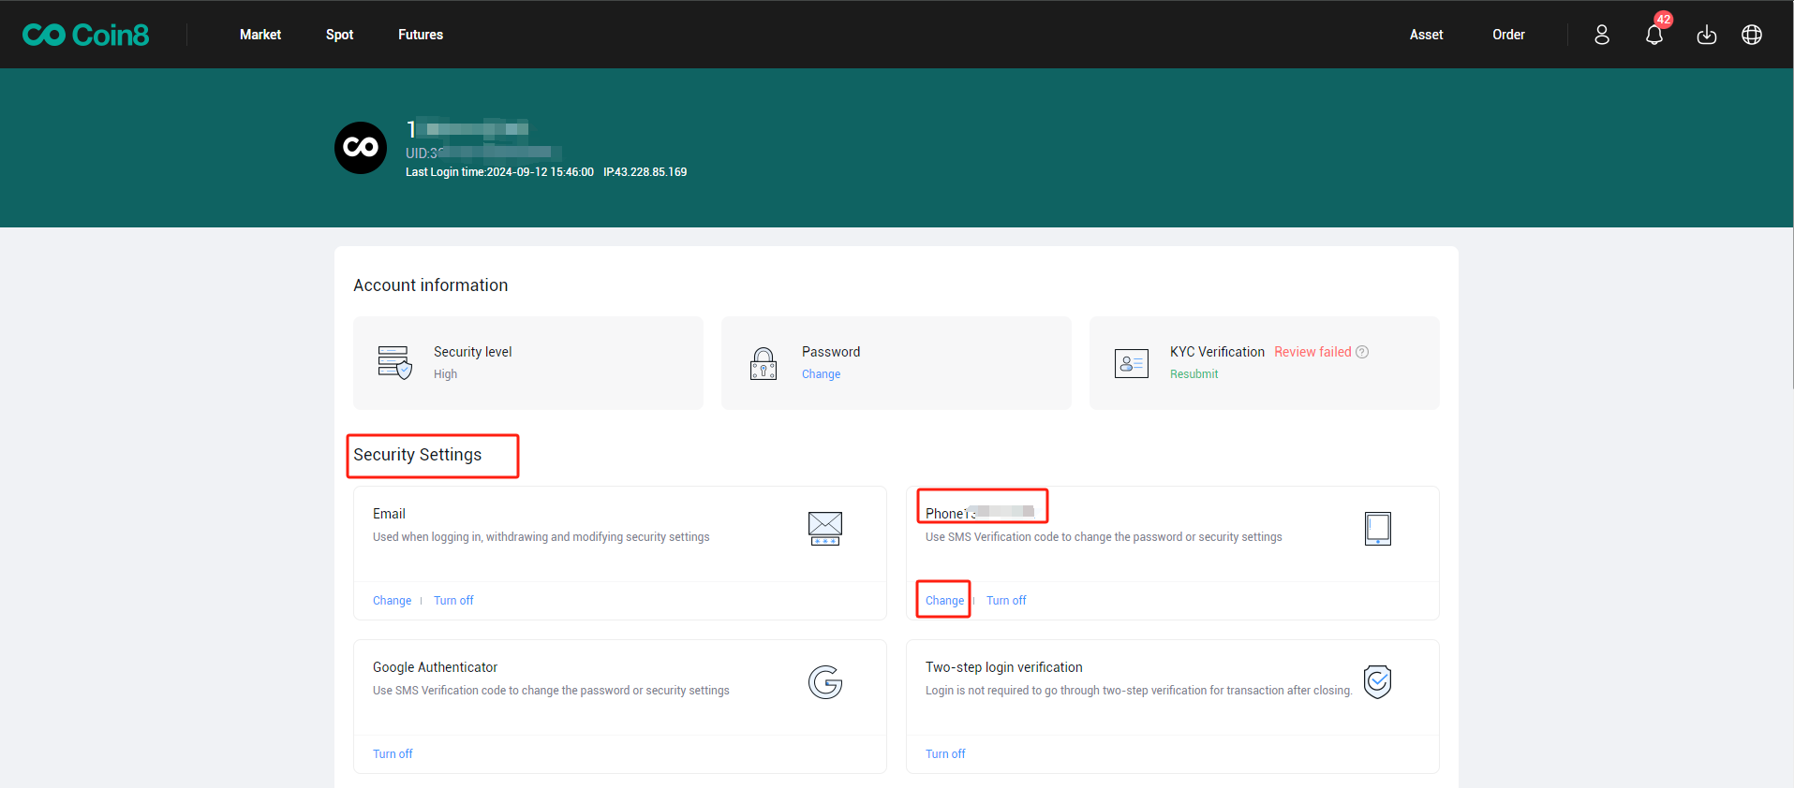Turn off Two-step login verification
The width and height of the screenshot is (1794, 788).
(945, 754)
